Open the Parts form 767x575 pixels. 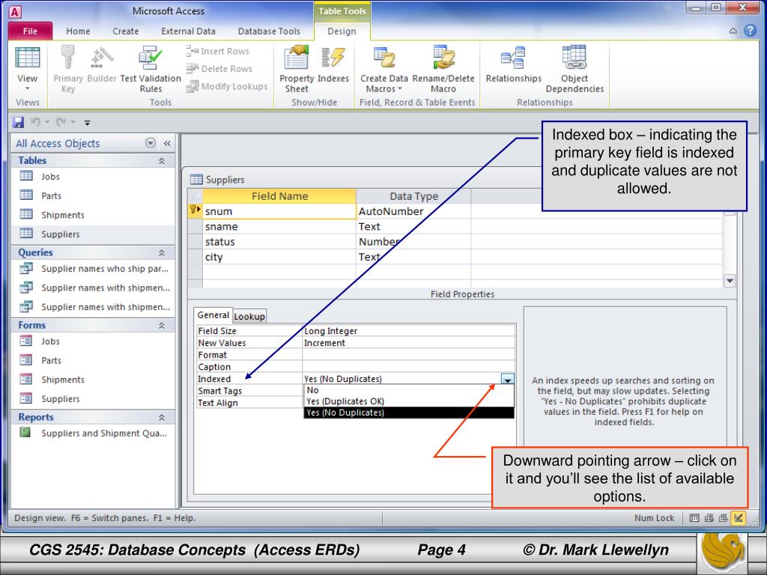pos(93,360)
